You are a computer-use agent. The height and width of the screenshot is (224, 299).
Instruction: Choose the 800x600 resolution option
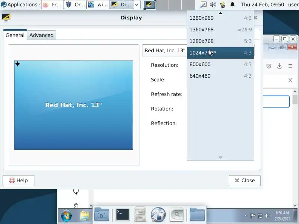pos(220,64)
